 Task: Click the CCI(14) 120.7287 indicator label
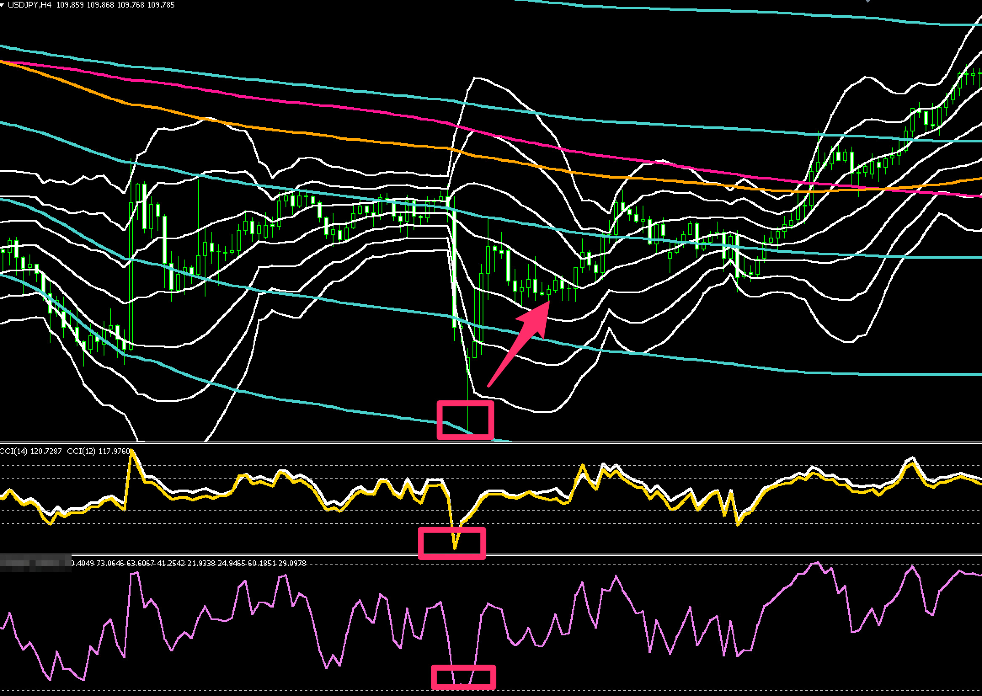(31, 451)
